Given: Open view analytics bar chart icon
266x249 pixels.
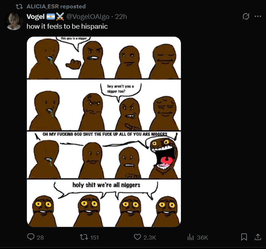Looking at the screenshot, I should (190, 237).
